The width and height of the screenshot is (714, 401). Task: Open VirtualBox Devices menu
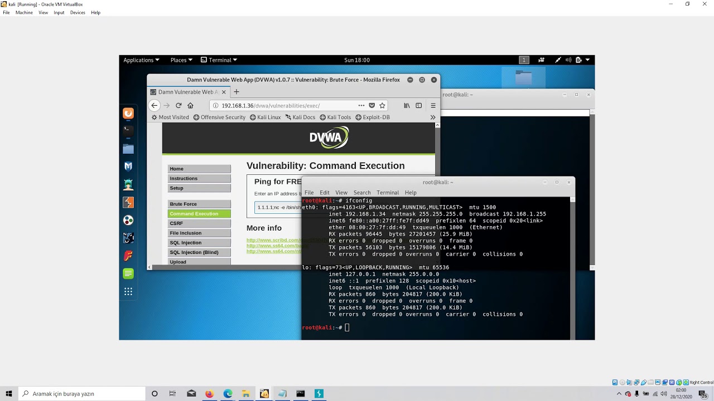pyautogui.click(x=78, y=12)
